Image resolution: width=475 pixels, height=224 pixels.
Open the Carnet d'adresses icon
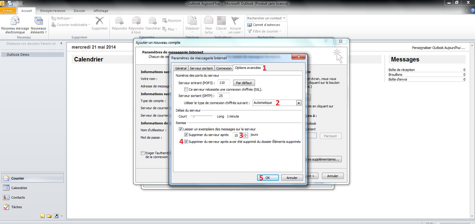(250, 25)
